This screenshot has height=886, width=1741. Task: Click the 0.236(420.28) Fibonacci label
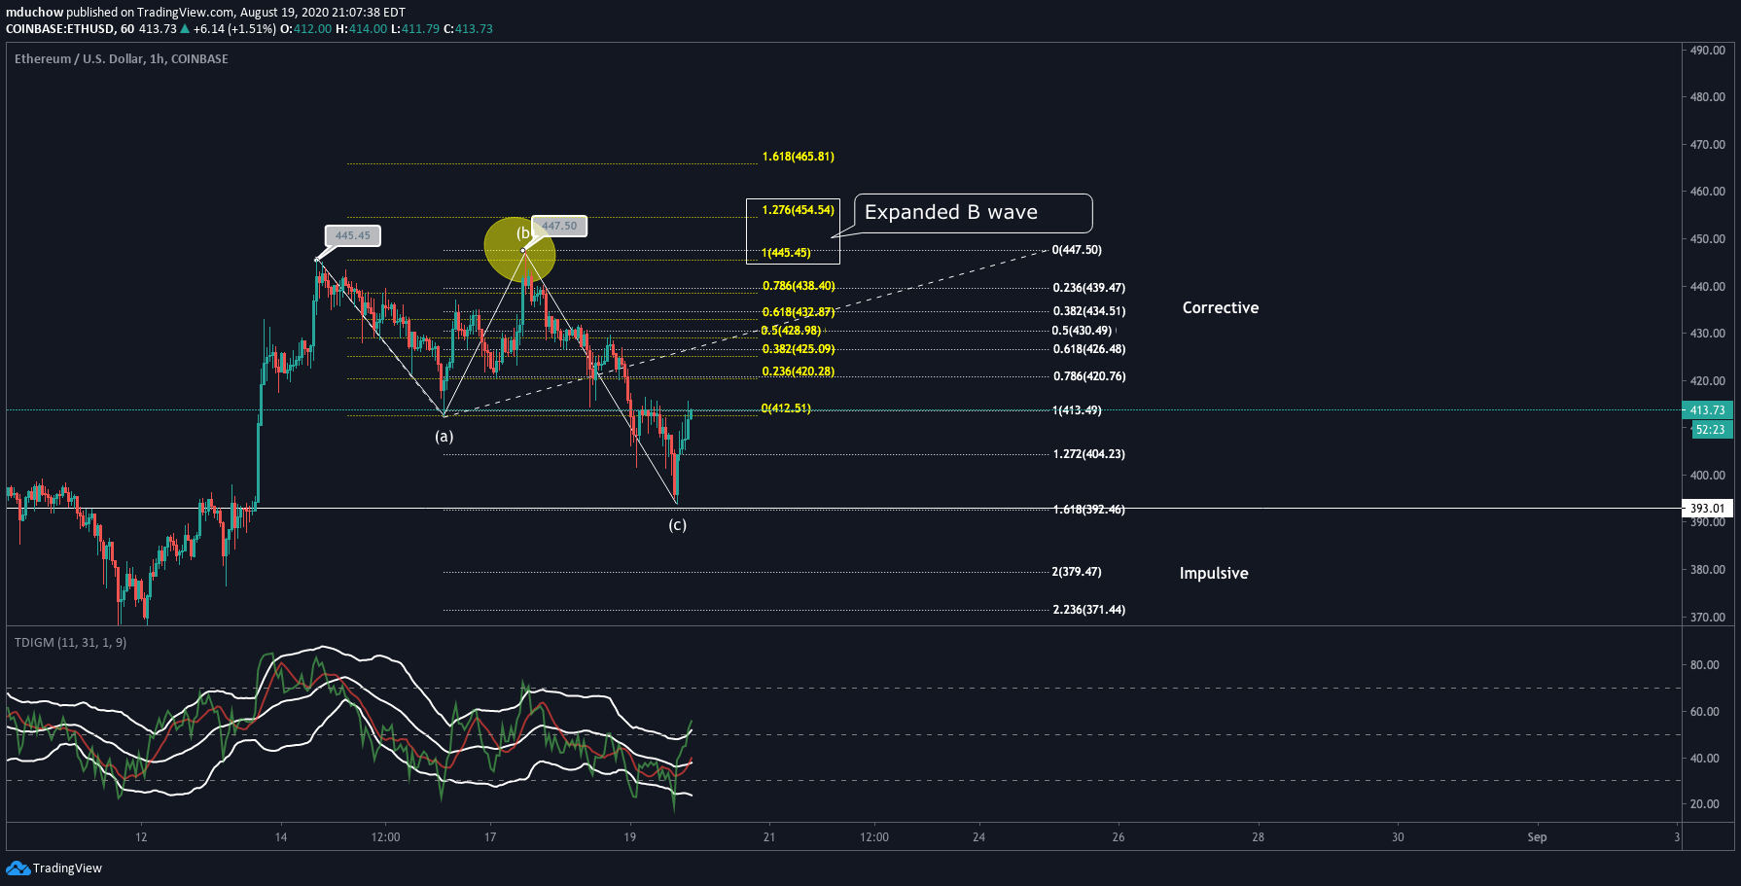click(799, 372)
